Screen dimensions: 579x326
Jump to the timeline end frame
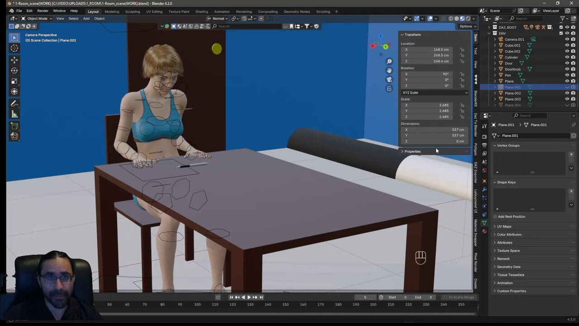coord(261,297)
